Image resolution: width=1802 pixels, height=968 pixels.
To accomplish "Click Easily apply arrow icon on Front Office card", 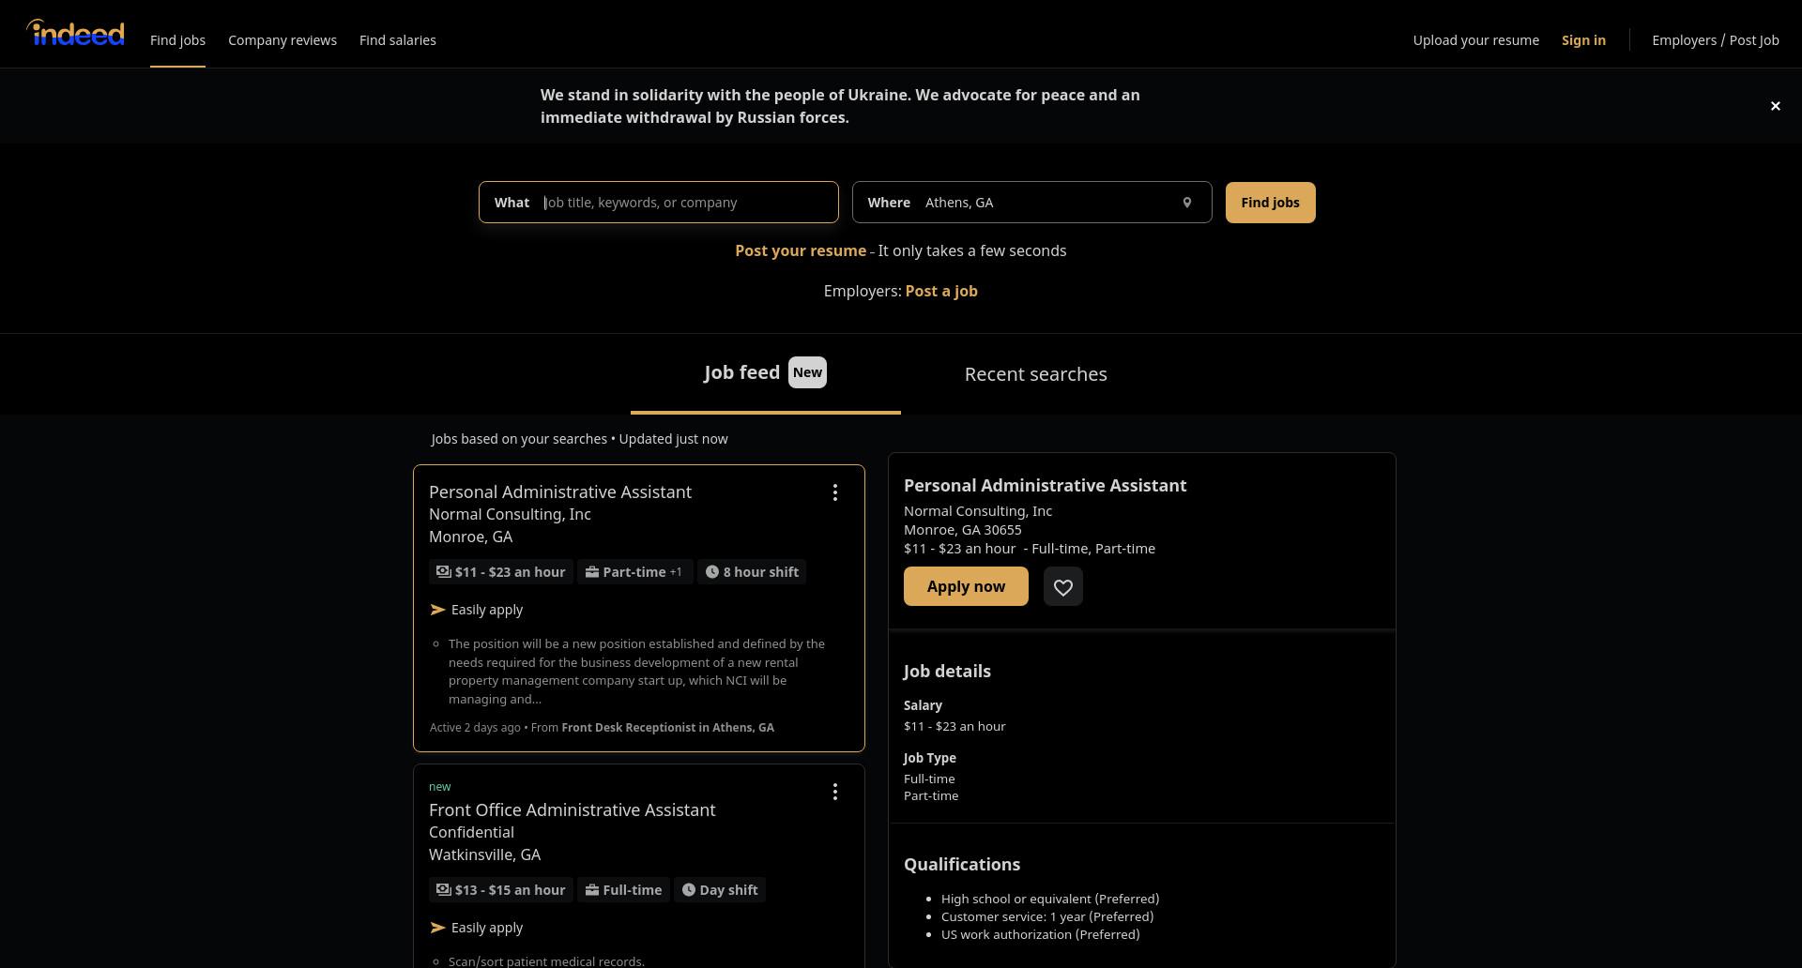I will tap(437, 928).
